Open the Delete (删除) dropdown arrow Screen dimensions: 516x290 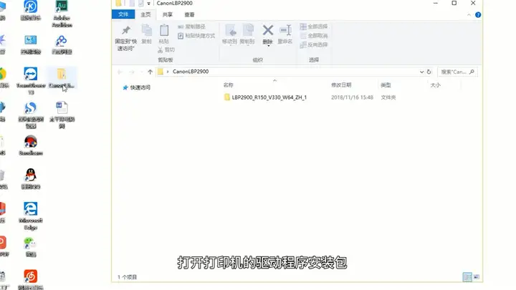tap(268, 46)
